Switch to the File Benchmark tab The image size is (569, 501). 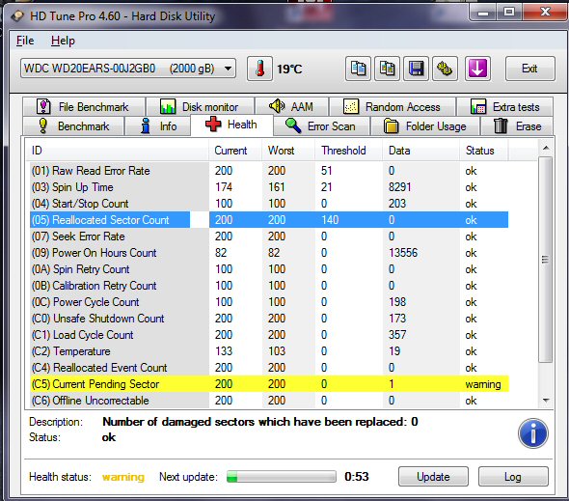[x=84, y=106]
